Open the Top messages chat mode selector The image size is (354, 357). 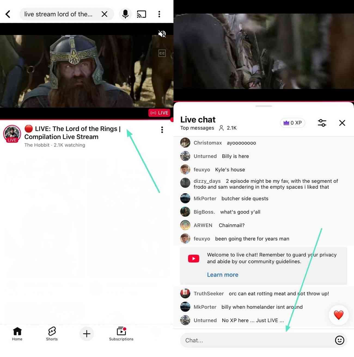pos(197,128)
